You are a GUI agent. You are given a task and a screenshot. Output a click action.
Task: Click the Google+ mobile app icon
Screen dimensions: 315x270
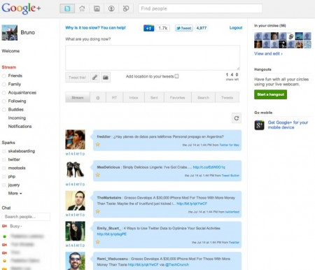[x=259, y=125]
